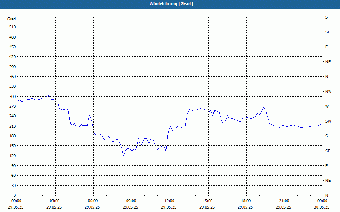Select the 30.05.25 date label
The width and height of the screenshot is (340, 212).
click(322, 207)
